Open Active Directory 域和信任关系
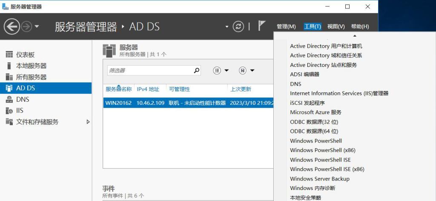This screenshot has width=436, height=201. click(326, 56)
